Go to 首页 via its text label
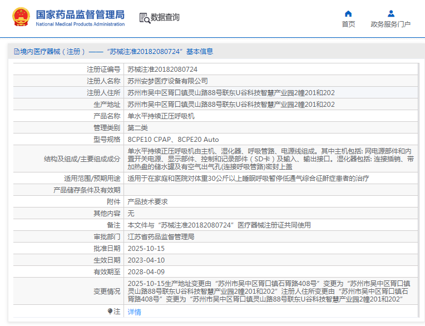The height and width of the screenshot is (326, 425). [x=348, y=24]
